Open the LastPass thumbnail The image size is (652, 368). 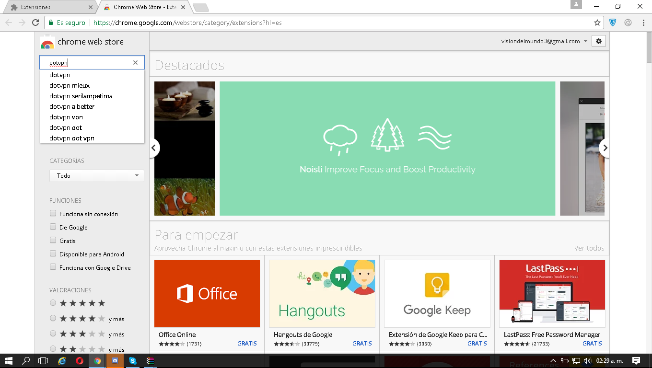pyautogui.click(x=552, y=294)
